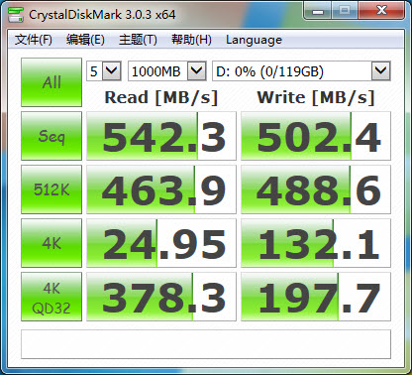Open the 文件(F) menu
The width and height of the screenshot is (412, 375).
(34, 40)
